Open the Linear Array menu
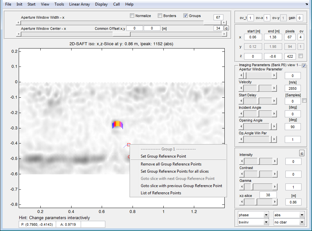The image size is (312, 231). (79, 4)
